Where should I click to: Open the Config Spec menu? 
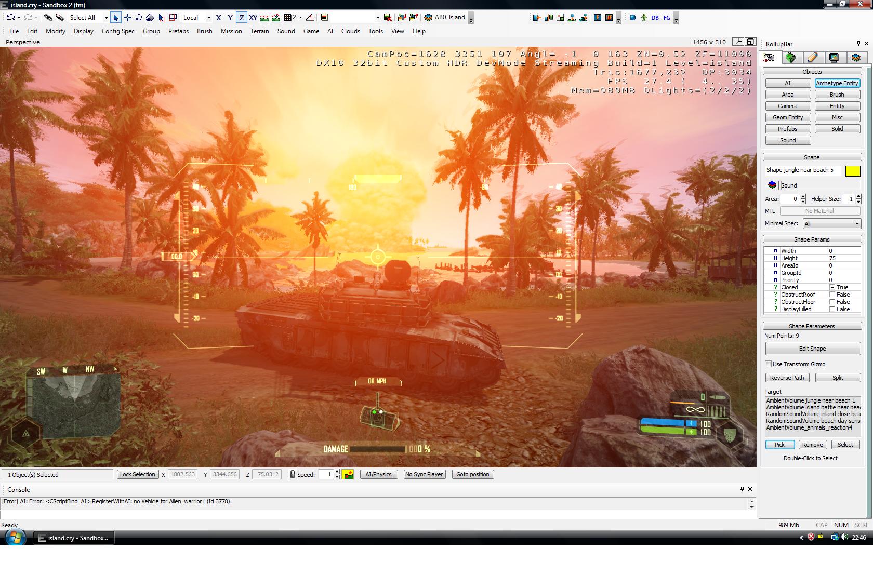point(118,31)
